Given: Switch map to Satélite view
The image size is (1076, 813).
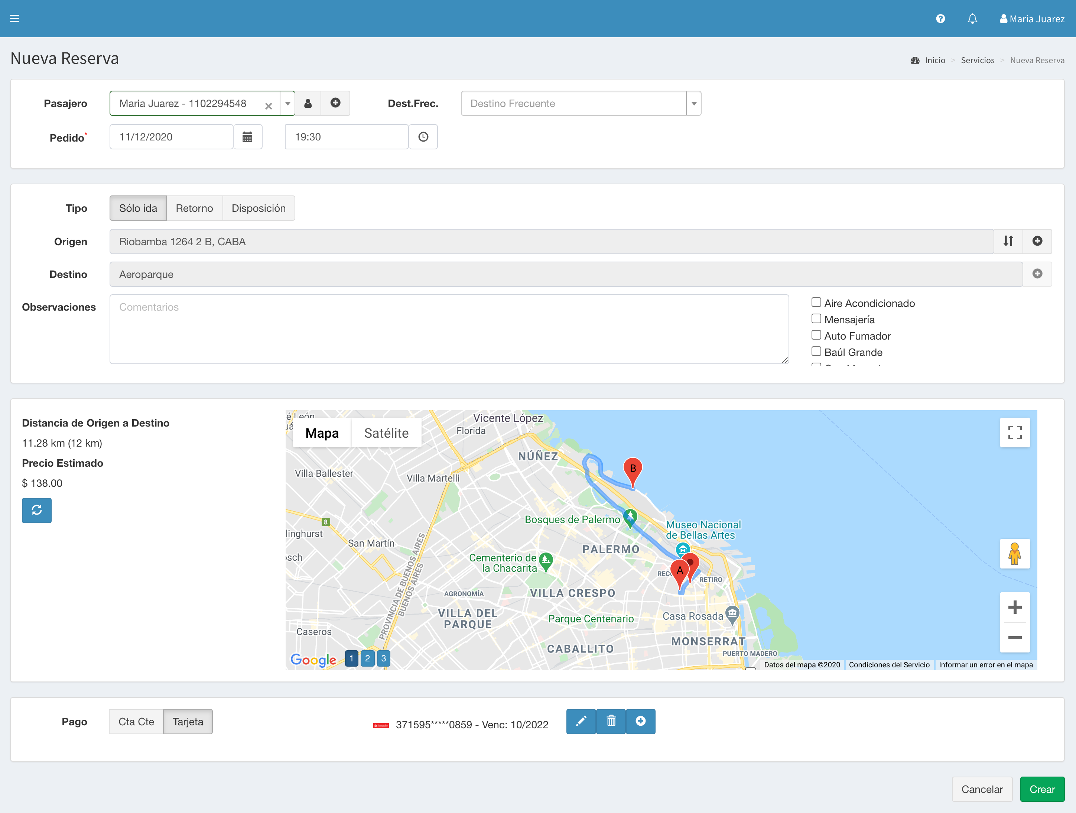Looking at the screenshot, I should 386,433.
